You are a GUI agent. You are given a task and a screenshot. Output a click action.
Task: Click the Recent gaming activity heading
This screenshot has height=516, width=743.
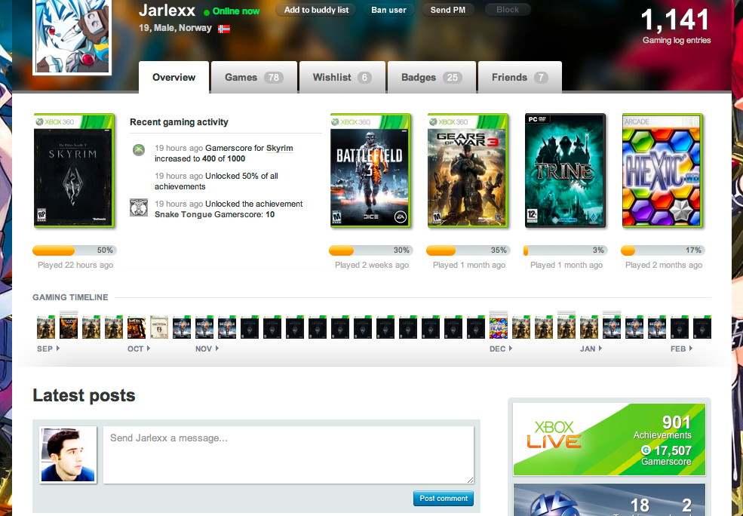click(x=179, y=122)
